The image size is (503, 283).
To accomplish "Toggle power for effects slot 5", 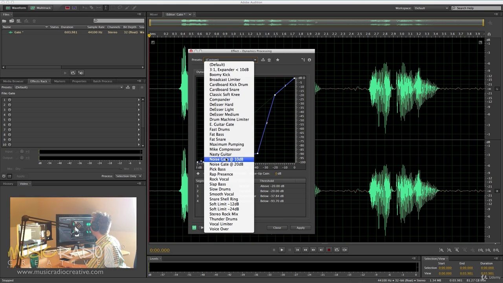I will [x=9, y=120].
